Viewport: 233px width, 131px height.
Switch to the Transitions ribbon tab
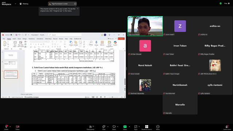click(x=32, y=39)
